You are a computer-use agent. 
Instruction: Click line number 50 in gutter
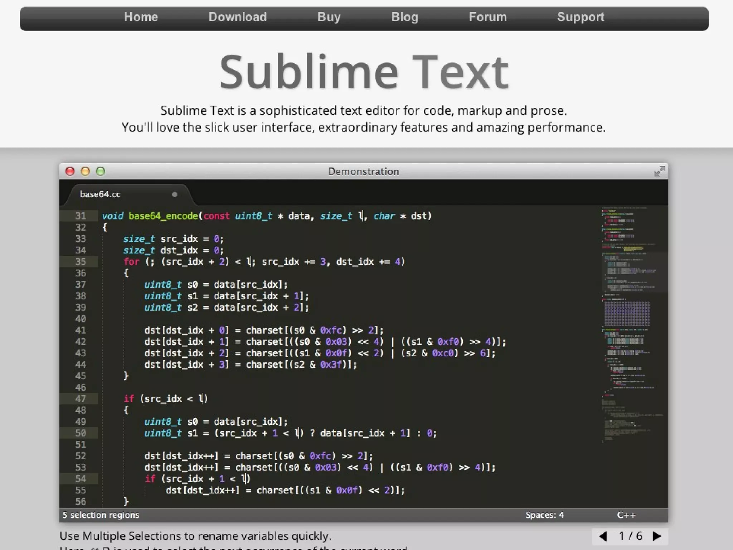coord(81,433)
